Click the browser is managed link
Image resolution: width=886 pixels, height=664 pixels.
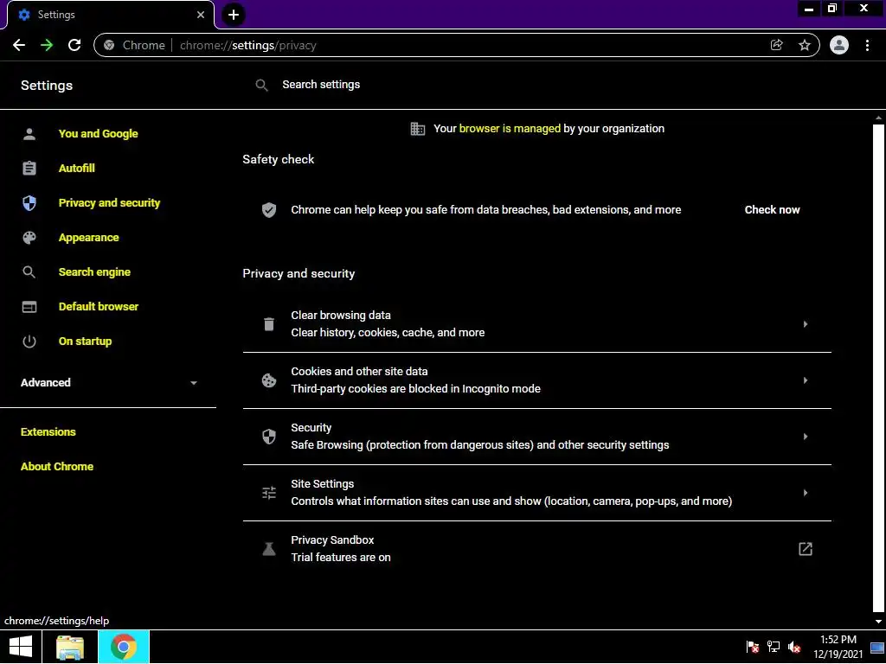tap(510, 129)
